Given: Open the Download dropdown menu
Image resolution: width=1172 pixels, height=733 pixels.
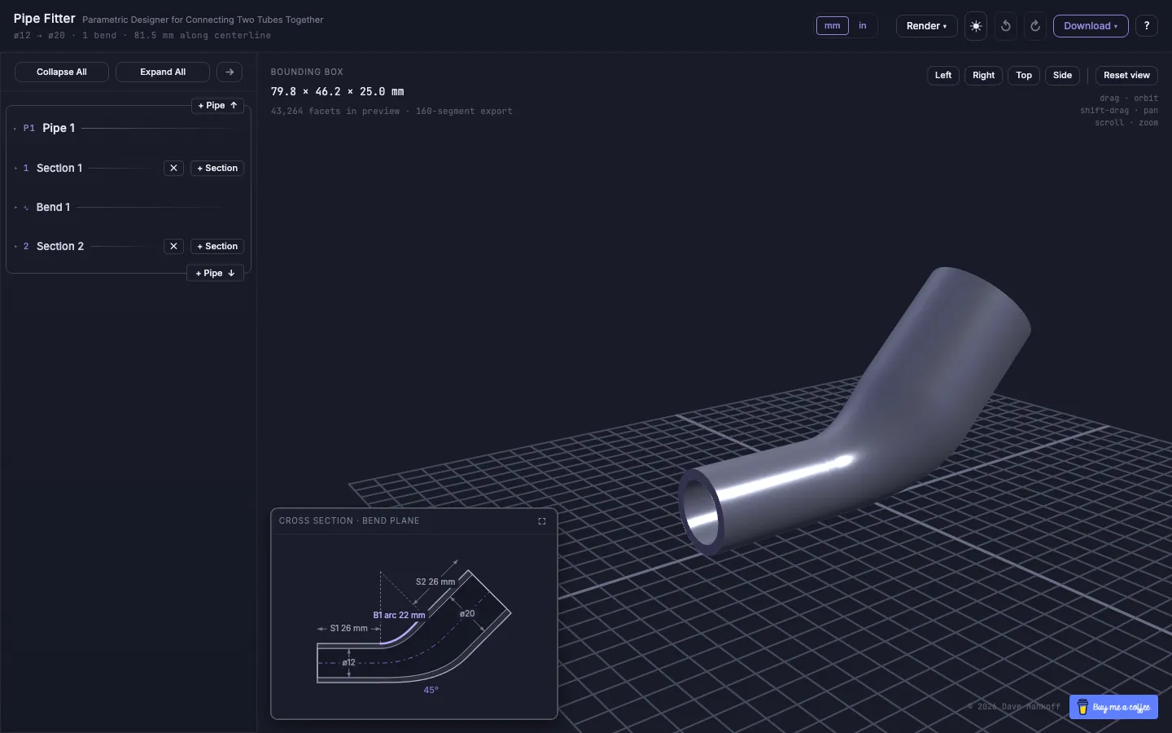Looking at the screenshot, I should point(1091,26).
